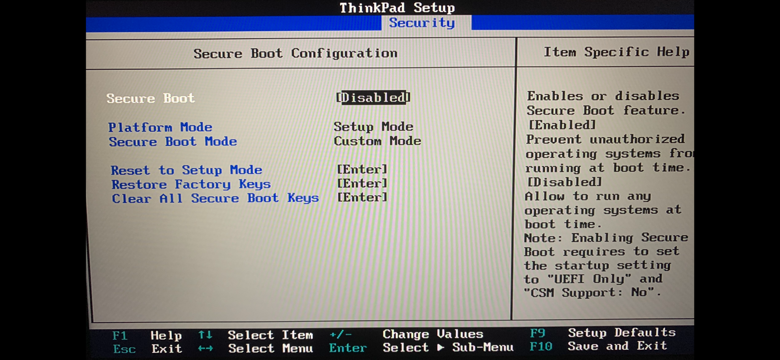Click the "Prevent unauthorized" help line
The width and height of the screenshot is (780, 360).
pyautogui.click(x=605, y=139)
